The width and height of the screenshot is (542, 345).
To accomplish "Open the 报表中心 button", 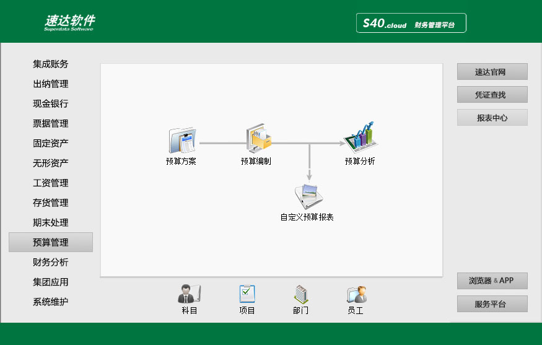I will click(x=492, y=118).
